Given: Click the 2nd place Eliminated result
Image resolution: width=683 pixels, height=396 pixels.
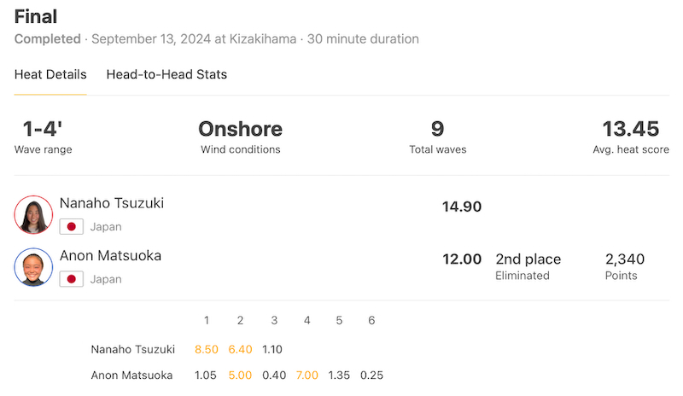Looking at the screenshot, I should 528,266.
